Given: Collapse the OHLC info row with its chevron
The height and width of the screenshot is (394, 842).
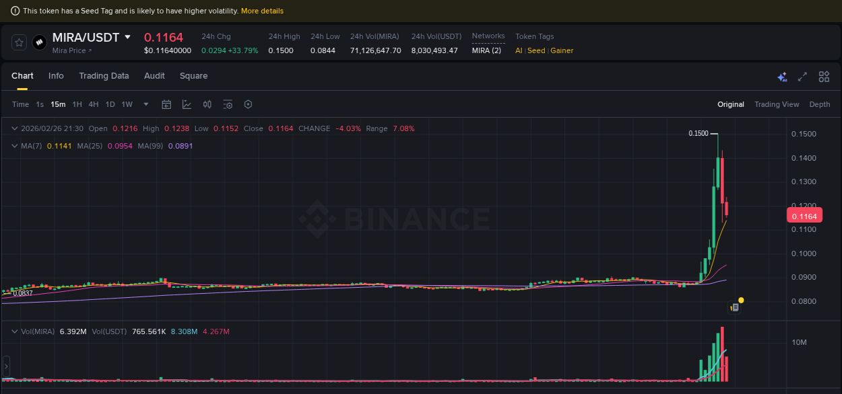Looking at the screenshot, I should pyautogui.click(x=14, y=128).
